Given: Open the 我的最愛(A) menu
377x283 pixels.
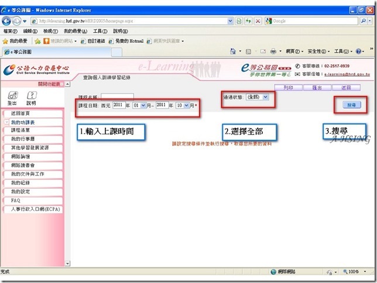Looking at the screenshot, I should pyautogui.click(x=76, y=31).
